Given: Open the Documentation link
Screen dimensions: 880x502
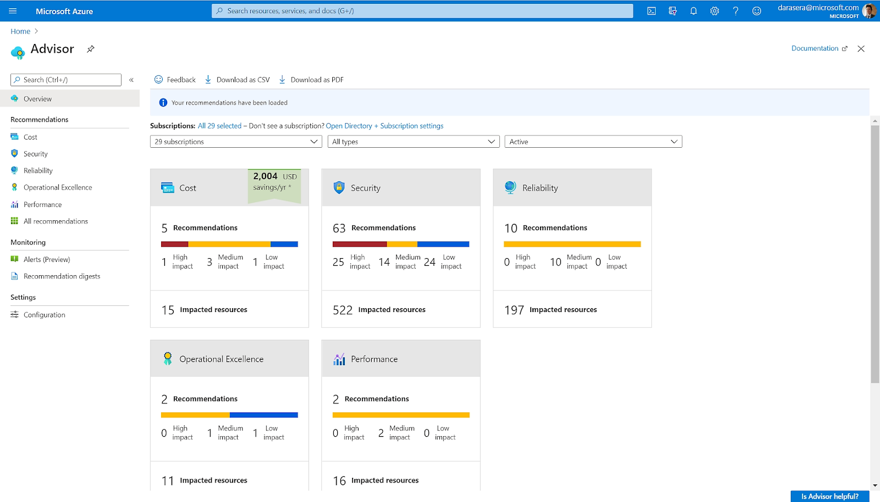Looking at the screenshot, I should 815,48.
